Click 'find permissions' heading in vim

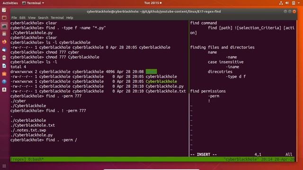(x=208, y=91)
